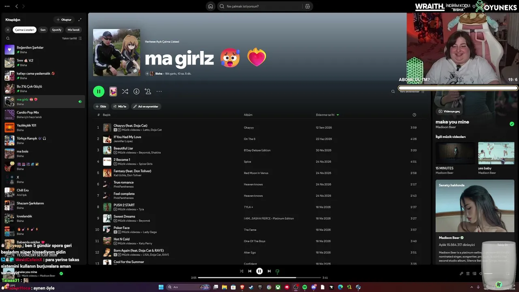Open playlist more options (three dots)

tap(159, 92)
